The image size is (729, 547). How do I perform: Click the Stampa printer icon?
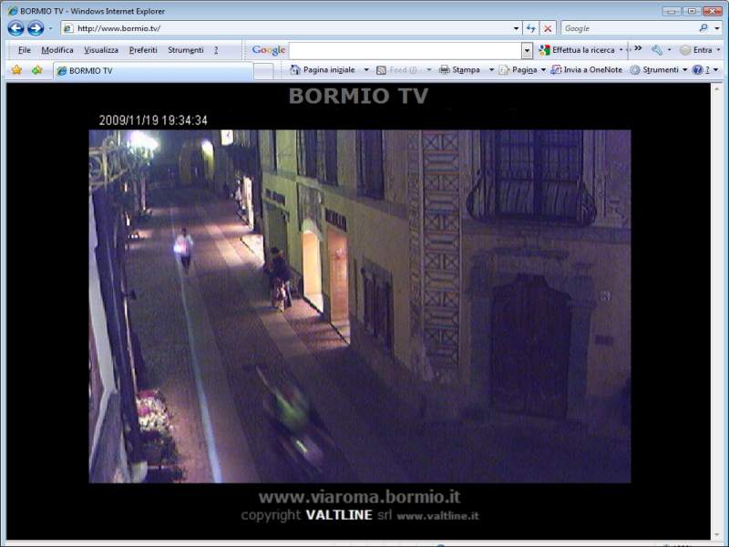pyautogui.click(x=445, y=70)
